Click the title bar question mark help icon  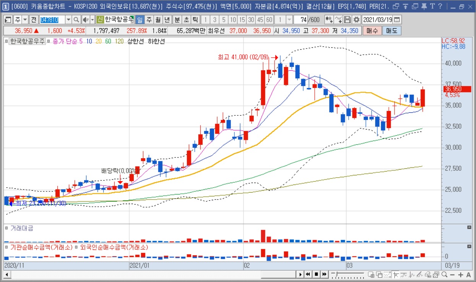tap(440, 6)
